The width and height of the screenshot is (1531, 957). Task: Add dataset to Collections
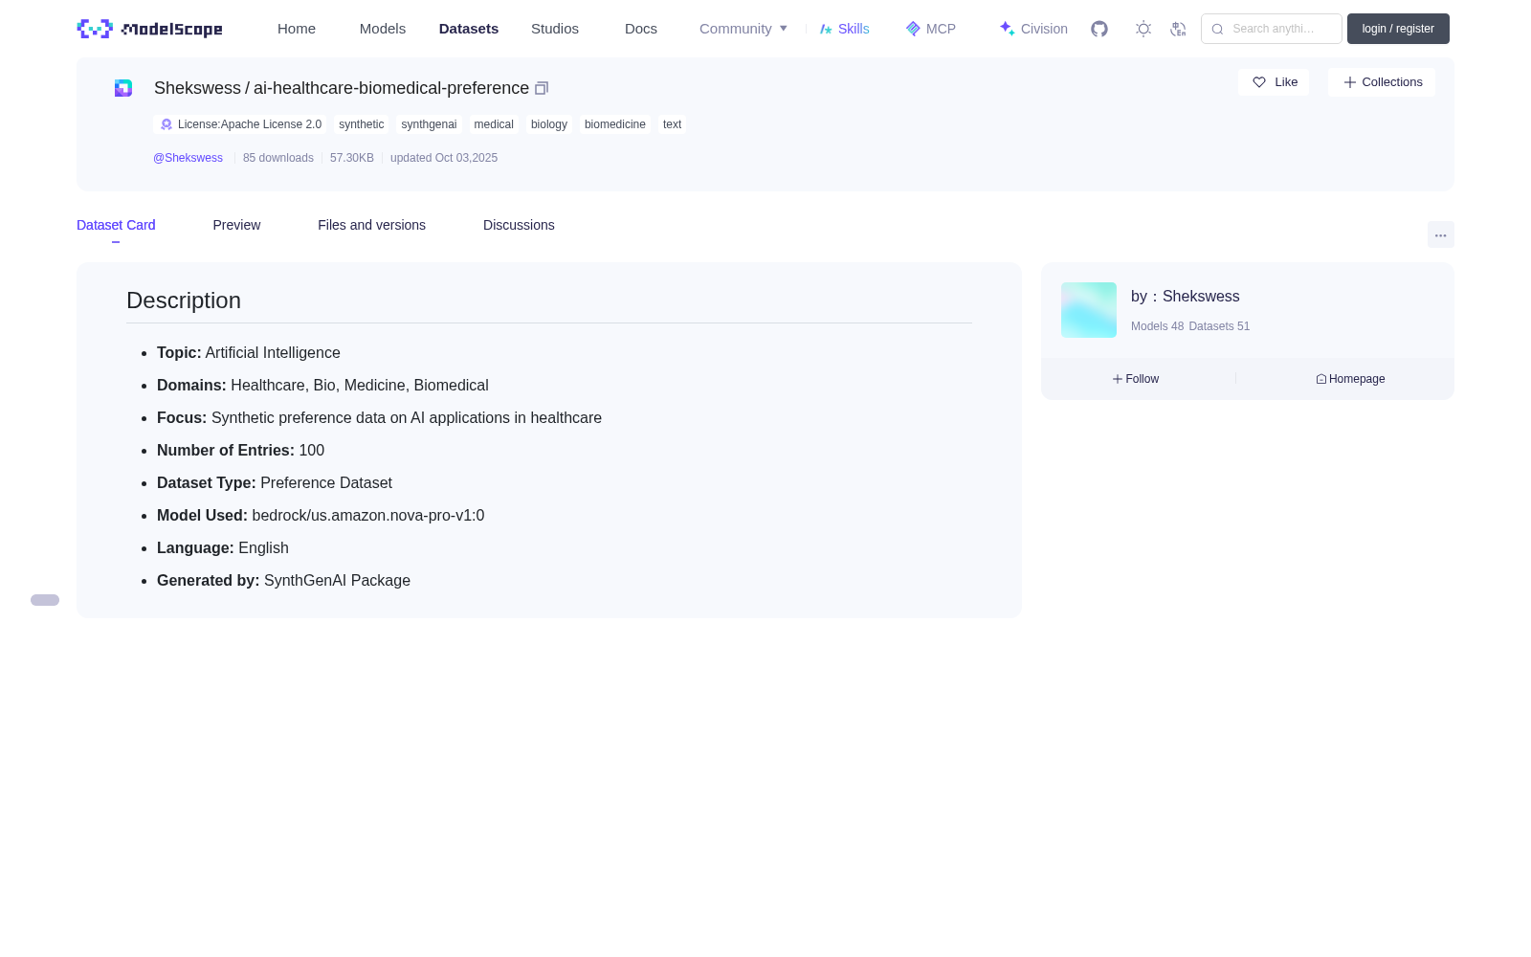tap(1382, 82)
